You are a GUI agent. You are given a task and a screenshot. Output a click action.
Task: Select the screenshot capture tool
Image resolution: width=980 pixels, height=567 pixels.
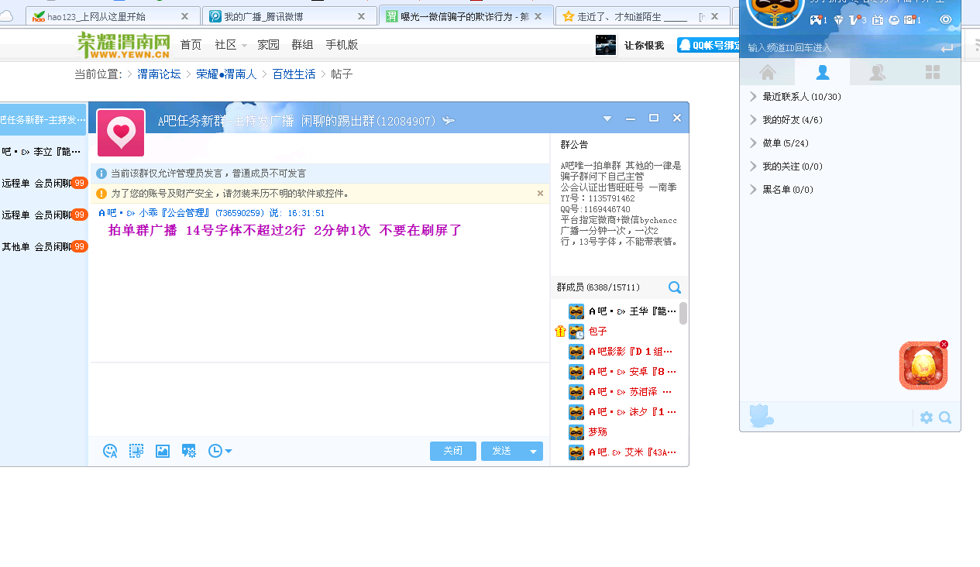coord(136,451)
